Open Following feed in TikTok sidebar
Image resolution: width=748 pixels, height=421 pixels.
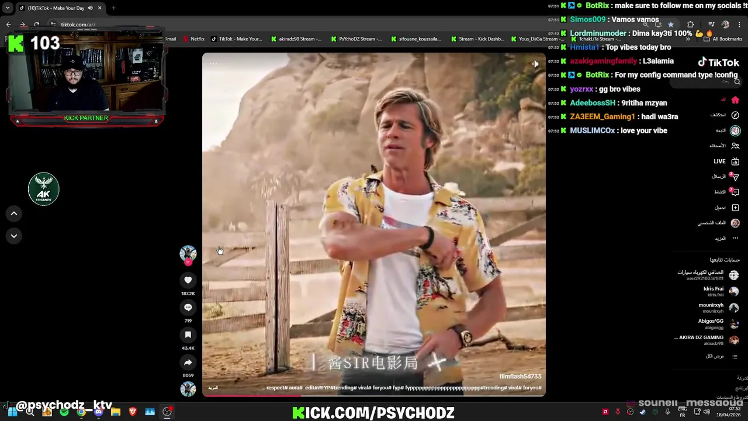pos(728,130)
